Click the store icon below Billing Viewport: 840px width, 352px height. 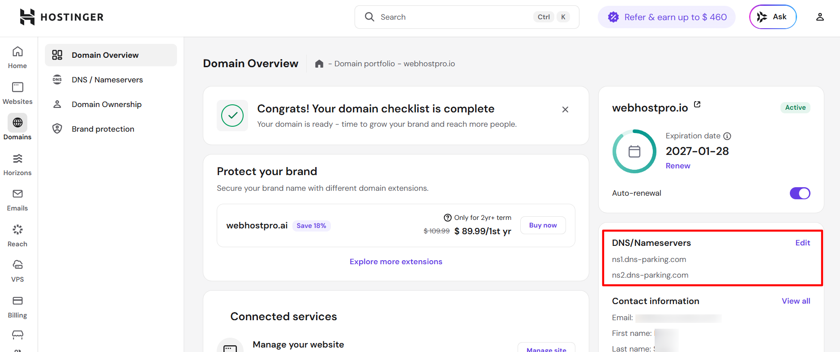pos(17,335)
